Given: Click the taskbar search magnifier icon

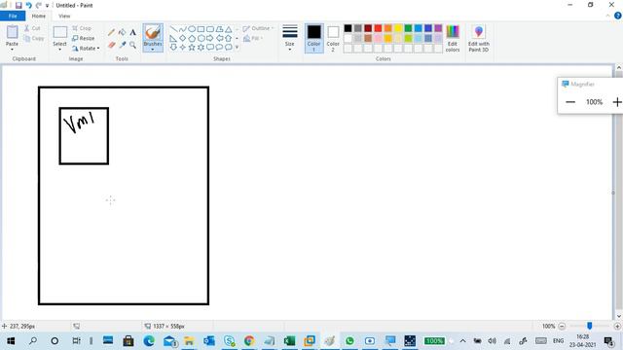Looking at the screenshot, I should 33,341.
